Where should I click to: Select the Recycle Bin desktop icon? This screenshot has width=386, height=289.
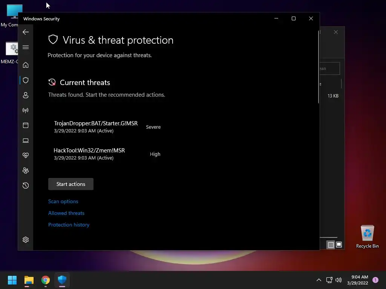367,237
